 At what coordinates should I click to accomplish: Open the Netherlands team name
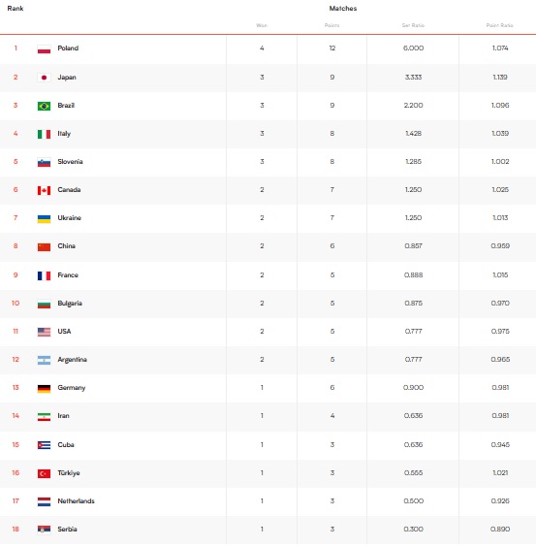(76, 501)
